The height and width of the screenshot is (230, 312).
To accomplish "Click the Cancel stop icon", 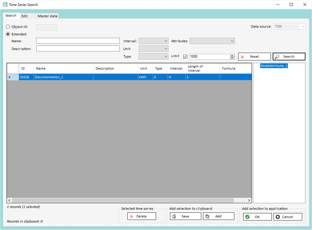I will pyautogui.click(x=277, y=217).
